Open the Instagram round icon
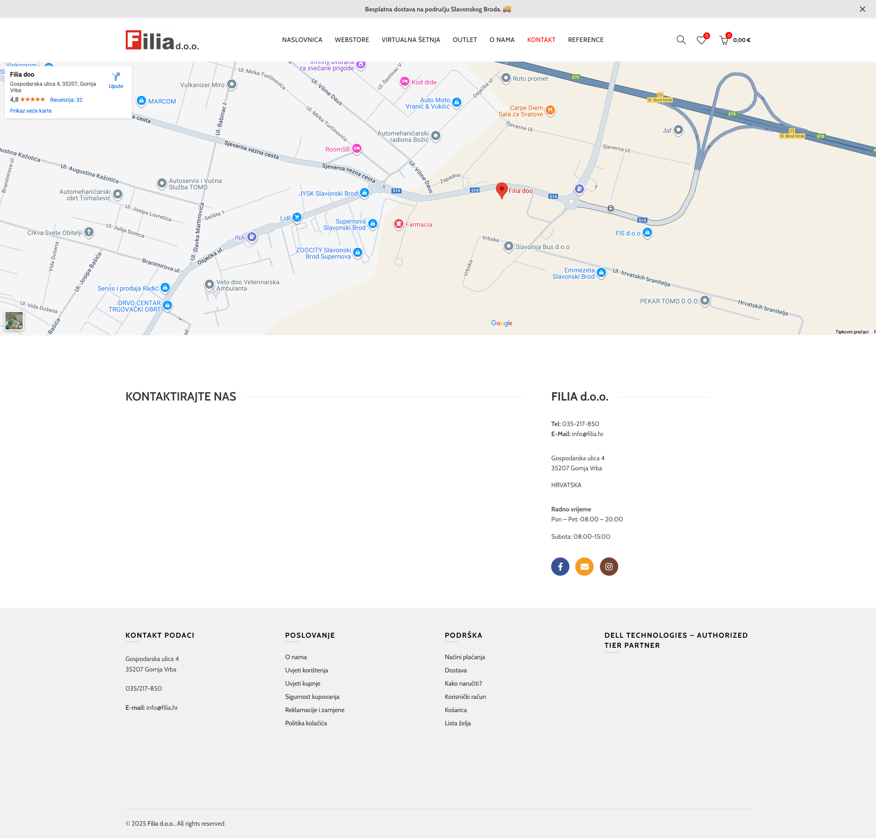The height and width of the screenshot is (838, 876). coord(609,567)
